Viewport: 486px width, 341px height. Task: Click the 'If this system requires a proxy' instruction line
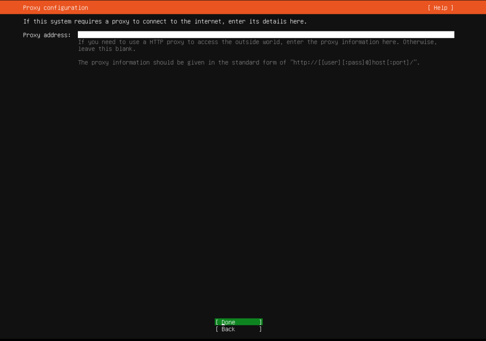165,21
